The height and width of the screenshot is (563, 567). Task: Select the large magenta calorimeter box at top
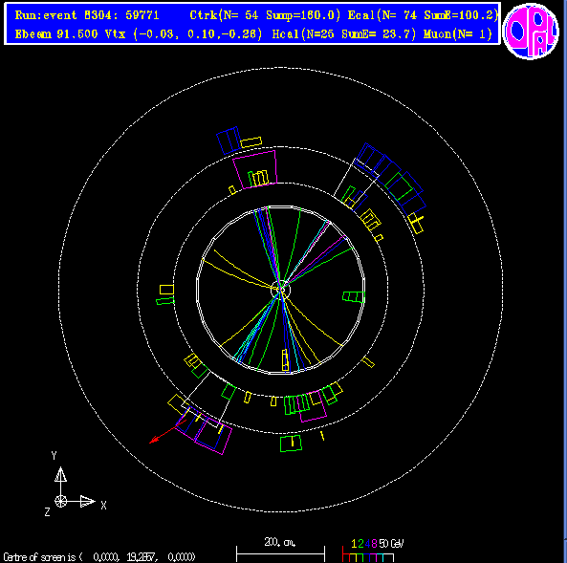[255, 169]
